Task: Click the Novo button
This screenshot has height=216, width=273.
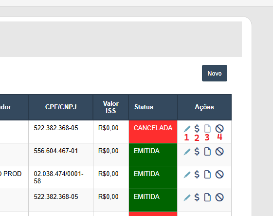Action: [x=215, y=73]
